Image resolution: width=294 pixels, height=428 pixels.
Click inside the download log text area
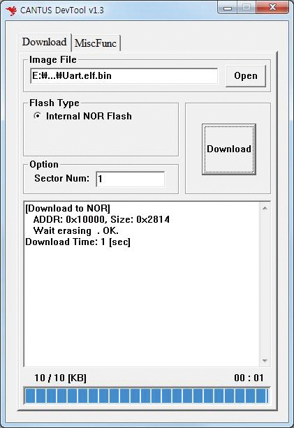tap(142, 284)
